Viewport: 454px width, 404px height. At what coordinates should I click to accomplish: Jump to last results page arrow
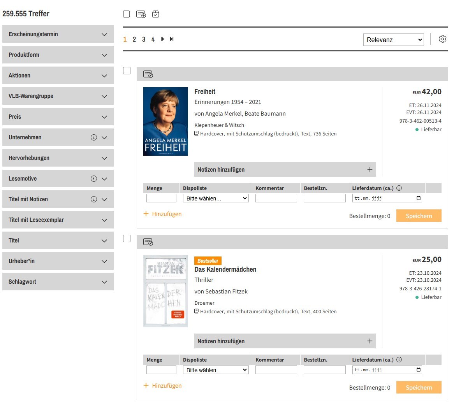pos(171,39)
